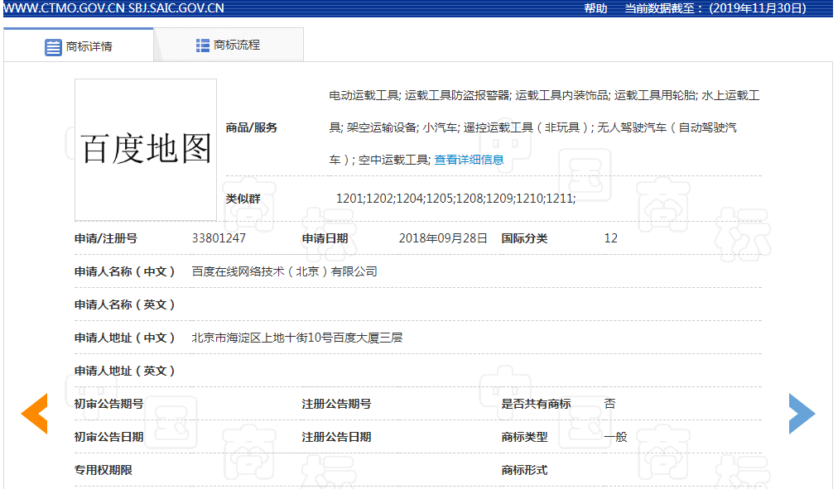This screenshot has height=489, width=838.
Task: Click the 当前数据截至 date text
Action: tap(715, 8)
